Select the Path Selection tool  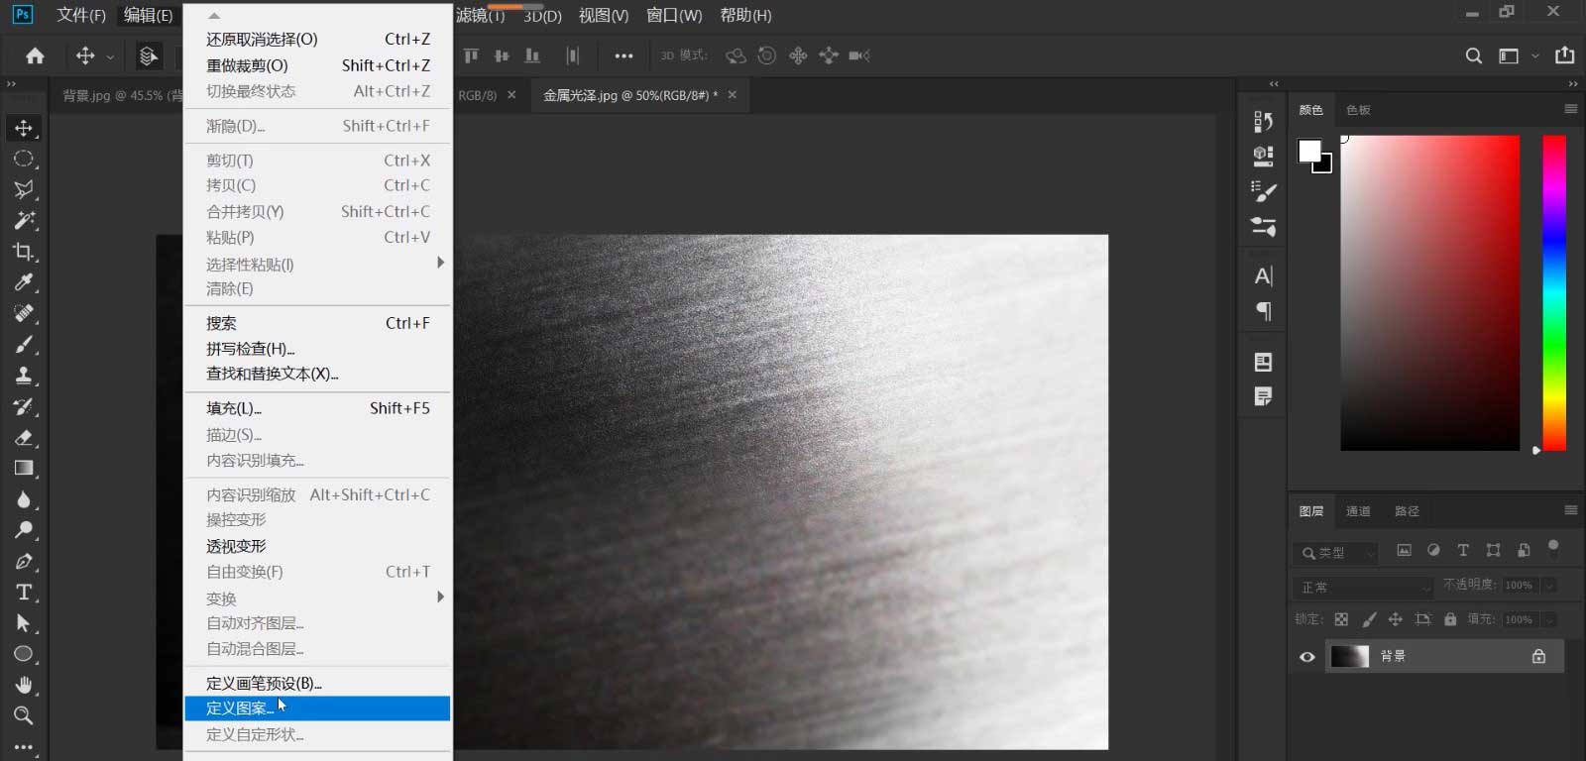pos(24,623)
